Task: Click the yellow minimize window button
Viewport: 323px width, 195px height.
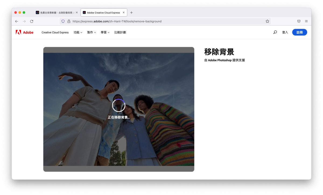Action: click(20, 13)
